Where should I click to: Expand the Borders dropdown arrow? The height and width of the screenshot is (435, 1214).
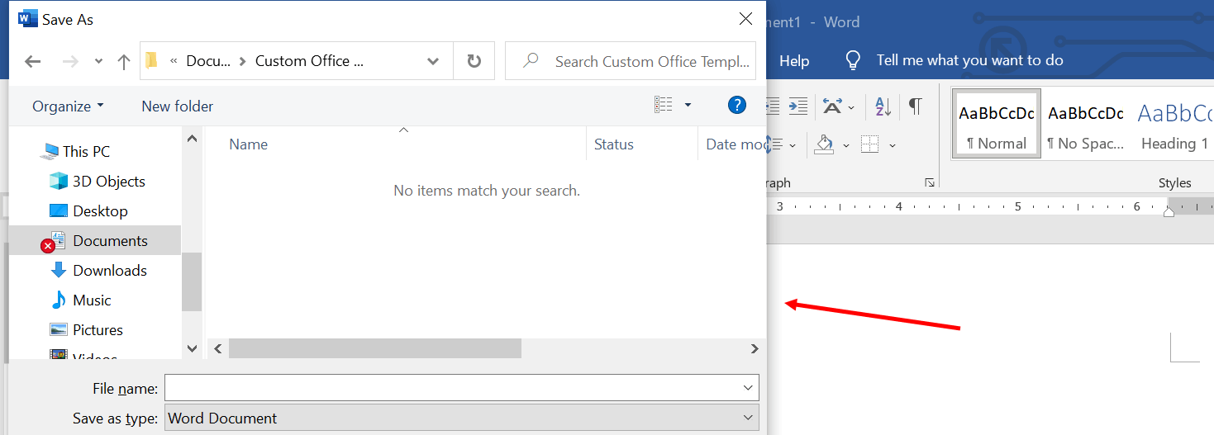pyautogui.click(x=893, y=145)
